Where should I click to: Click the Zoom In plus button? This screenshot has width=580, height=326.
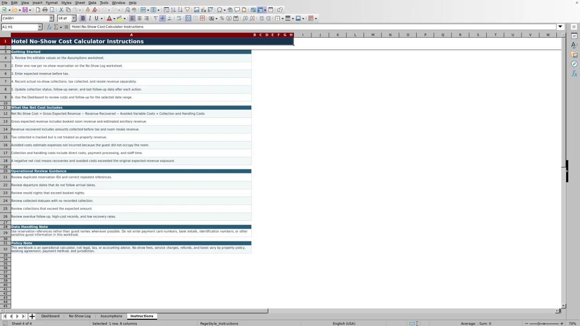pyautogui.click(x=562, y=323)
